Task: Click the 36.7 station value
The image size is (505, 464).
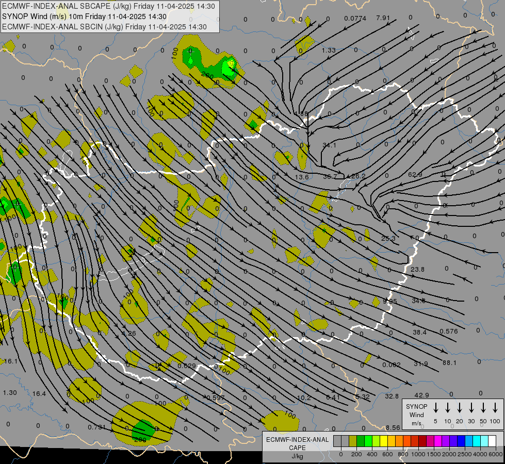Action: [x=330, y=176]
